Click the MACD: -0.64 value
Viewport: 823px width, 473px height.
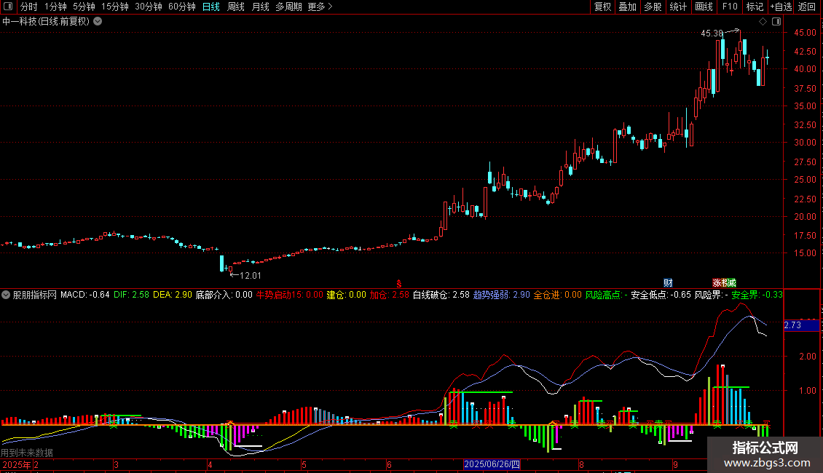tap(85, 295)
